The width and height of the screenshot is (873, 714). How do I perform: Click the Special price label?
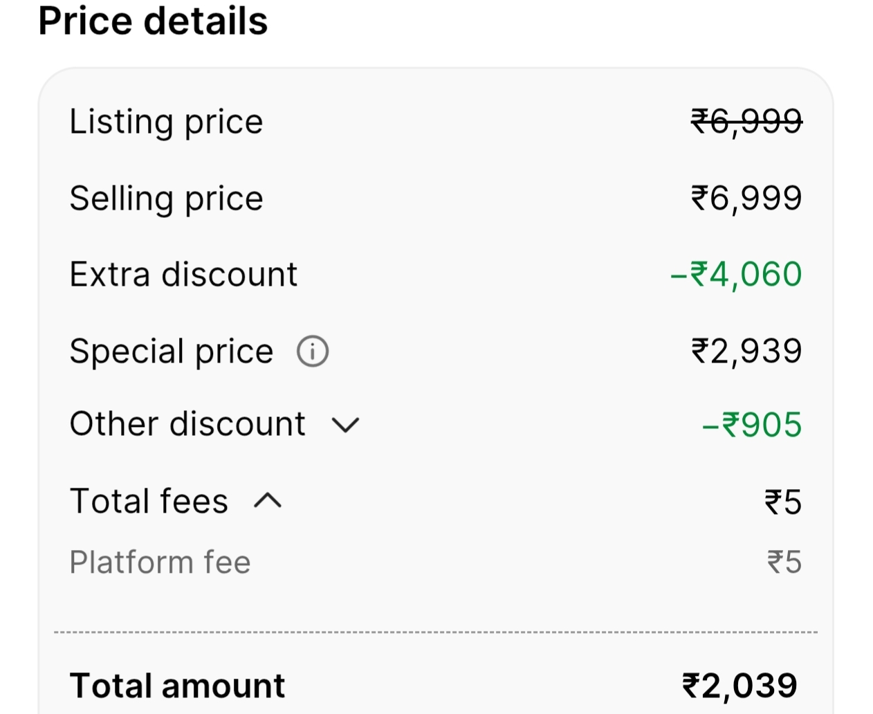click(x=172, y=351)
